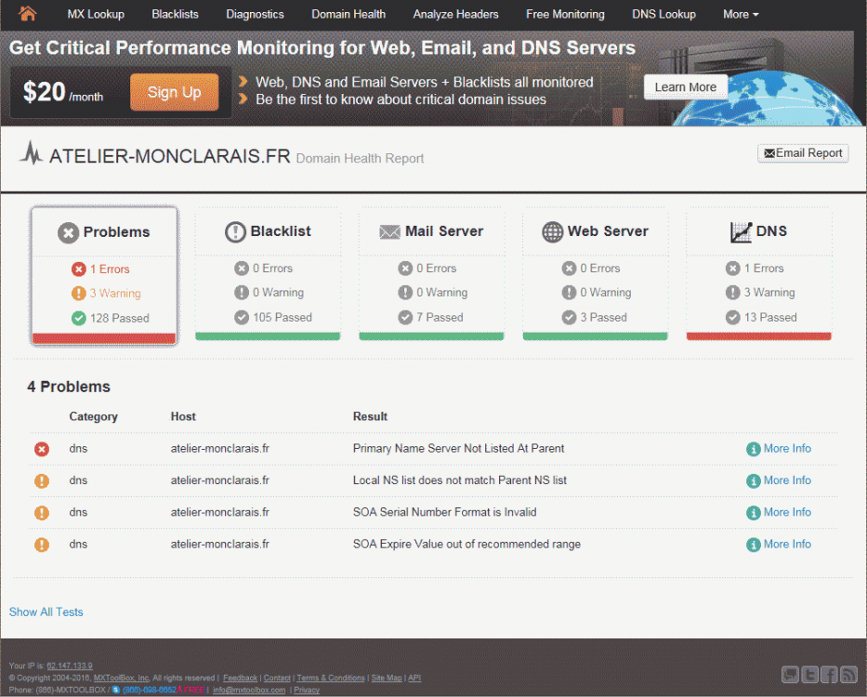Expand the More dropdown in navigation

740,14
